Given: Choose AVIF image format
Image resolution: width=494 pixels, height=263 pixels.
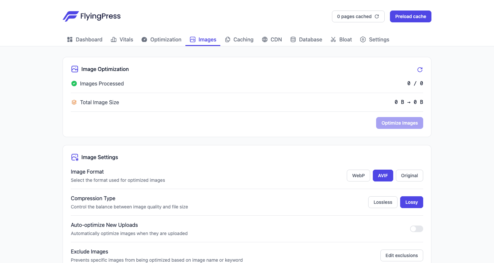Looking at the screenshot, I should 383,176.
